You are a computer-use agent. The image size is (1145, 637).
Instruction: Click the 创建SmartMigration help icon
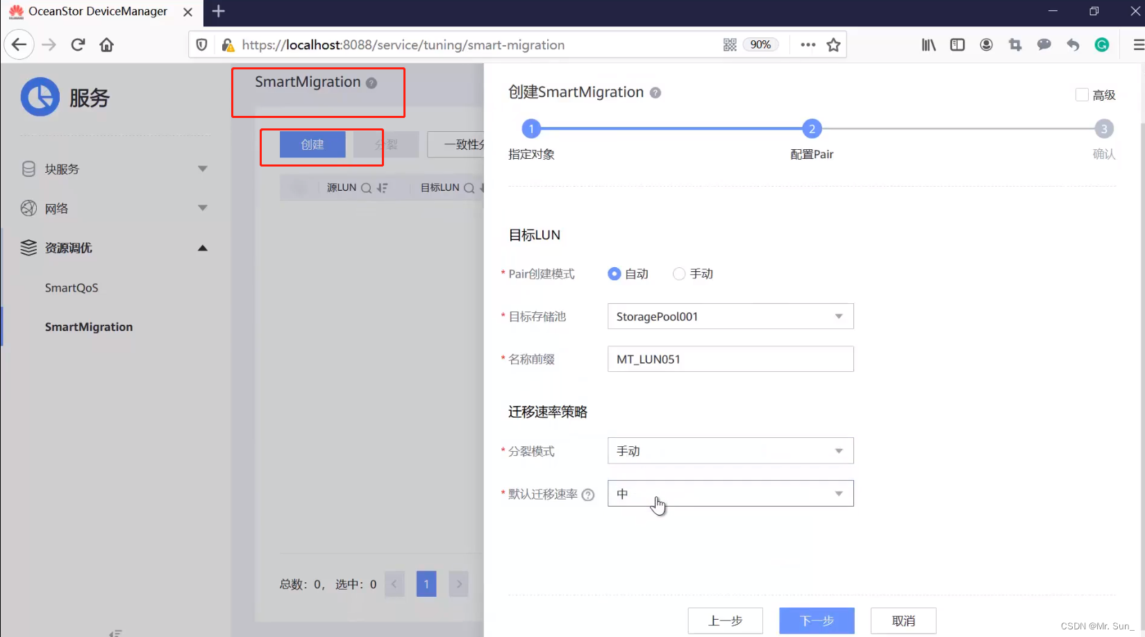(x=655, y=92)
